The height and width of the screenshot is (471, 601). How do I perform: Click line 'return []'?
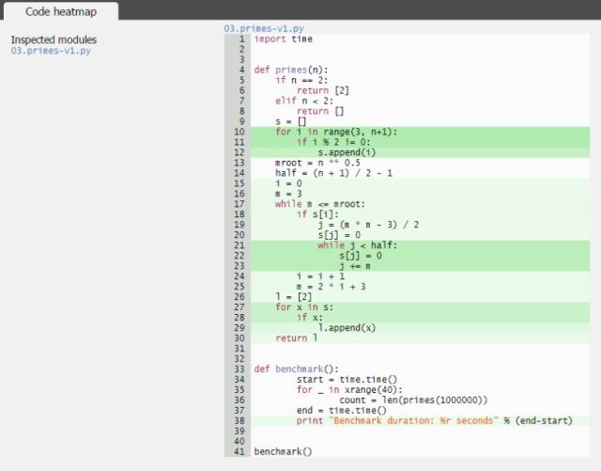point(320,111)
